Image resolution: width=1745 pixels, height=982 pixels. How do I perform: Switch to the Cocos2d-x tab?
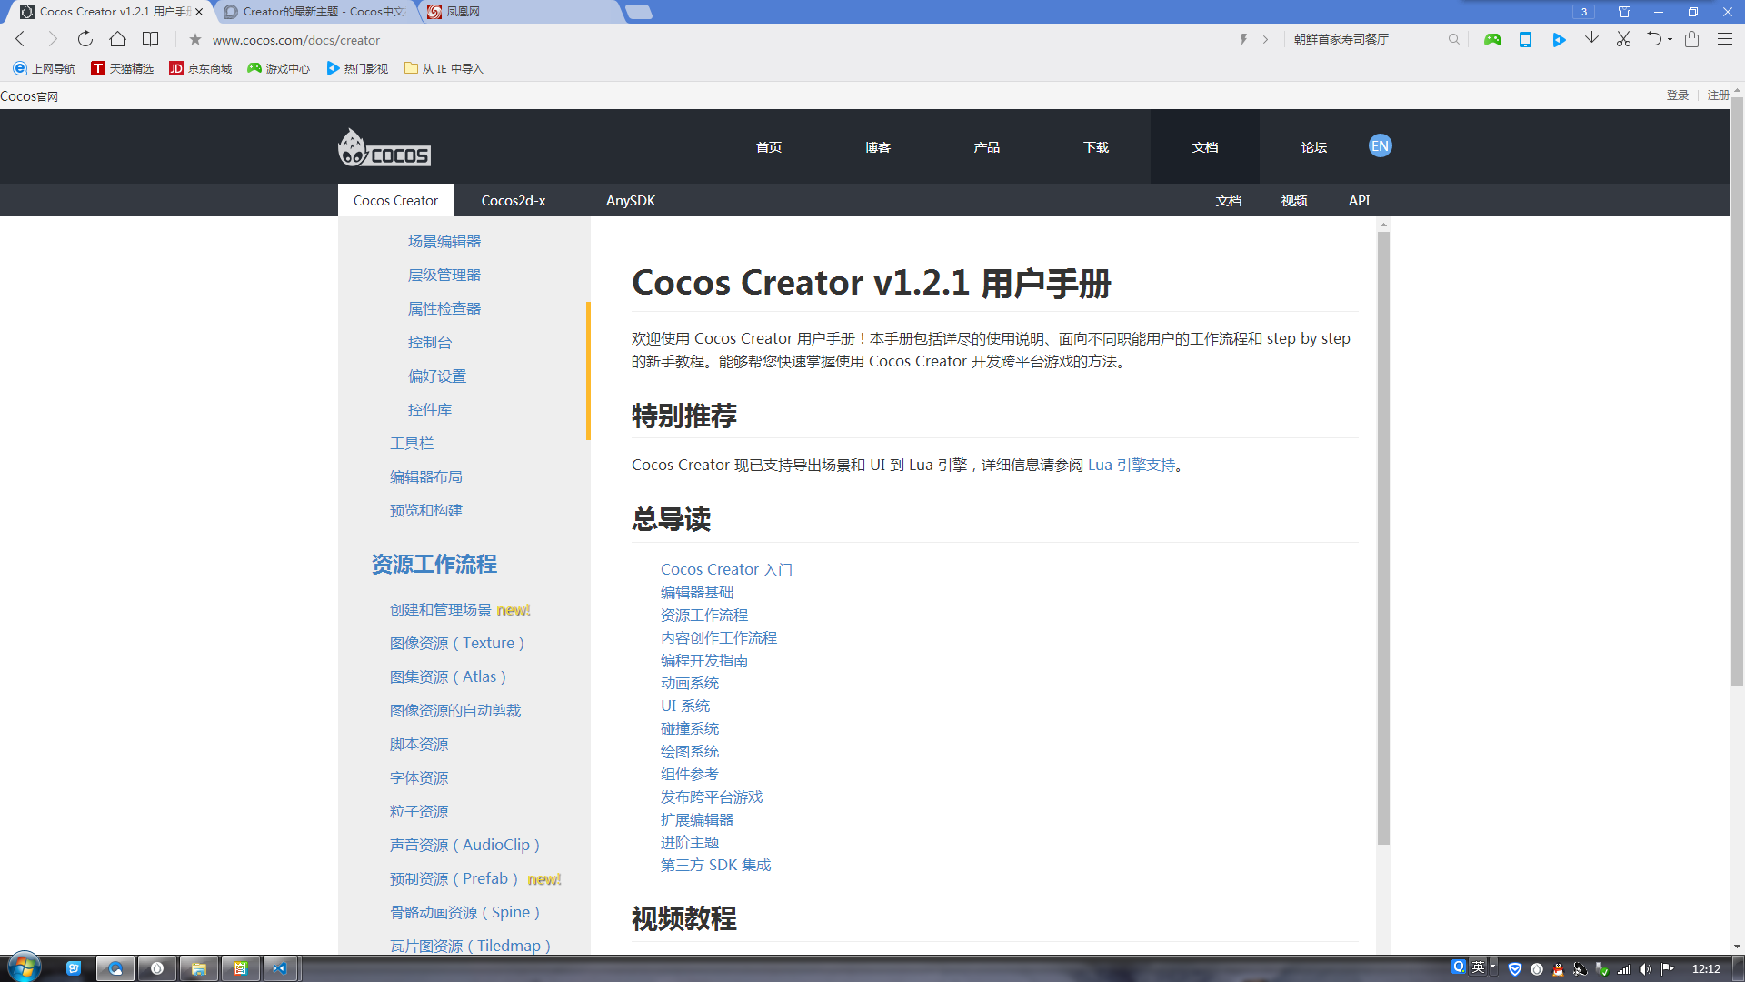[x=514, y=200]
